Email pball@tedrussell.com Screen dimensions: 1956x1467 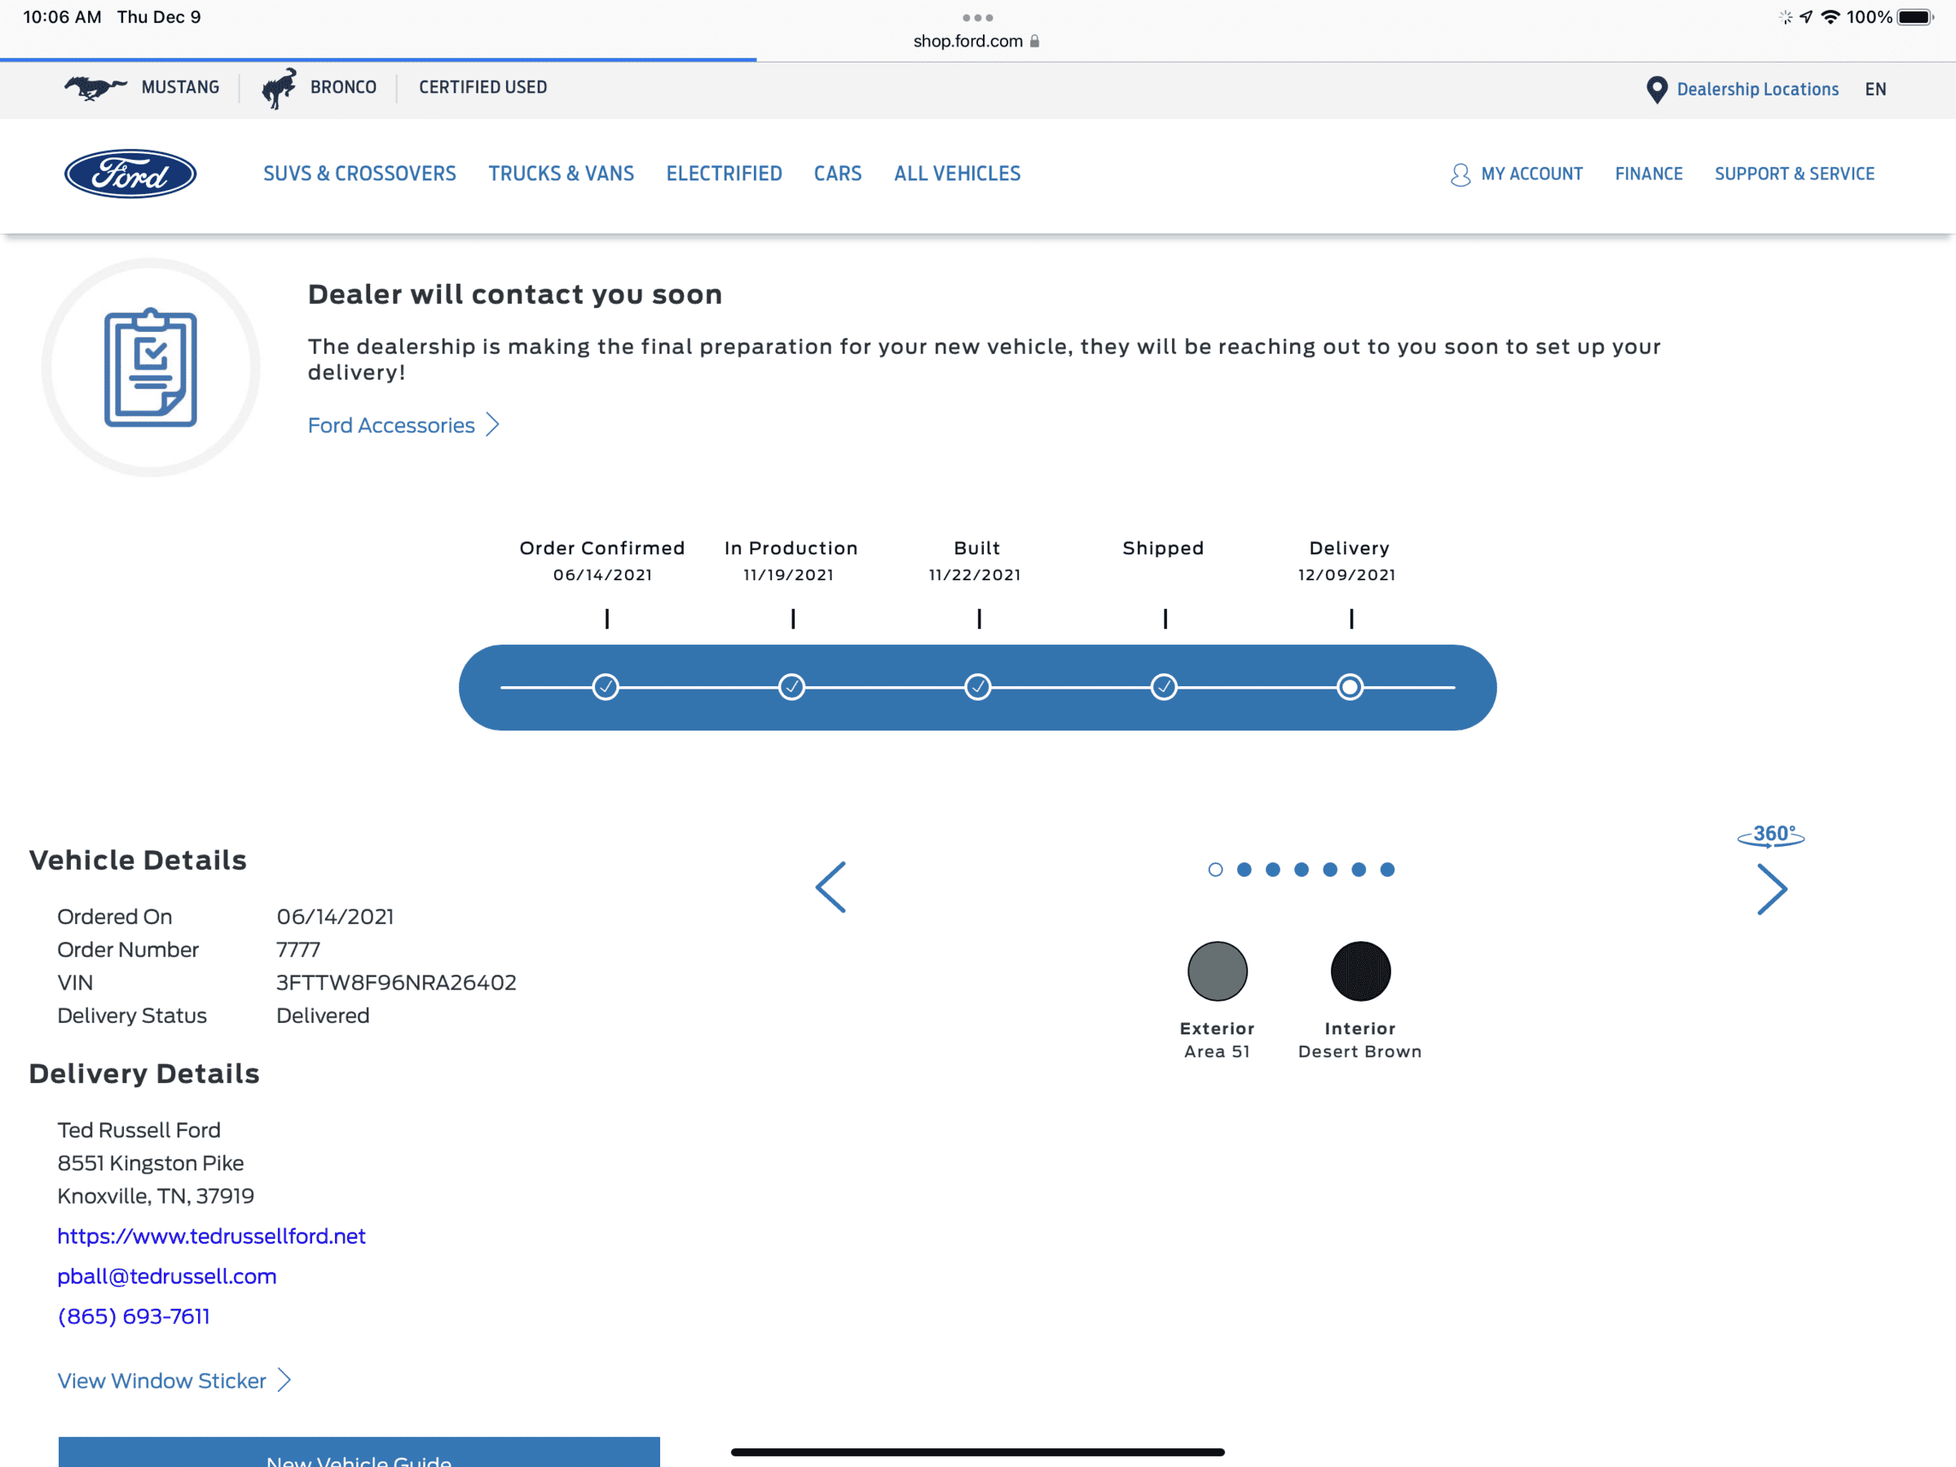pyautogui.click(x=167, y=1276)
